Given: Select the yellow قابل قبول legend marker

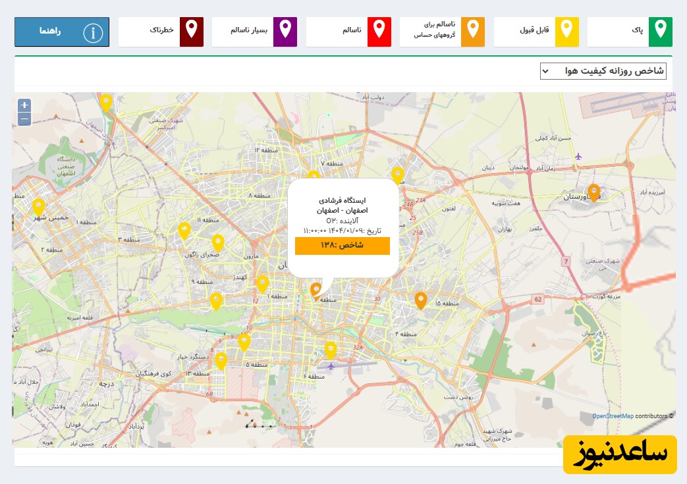Looking at the screenshot, I should (x=567, y=32).
